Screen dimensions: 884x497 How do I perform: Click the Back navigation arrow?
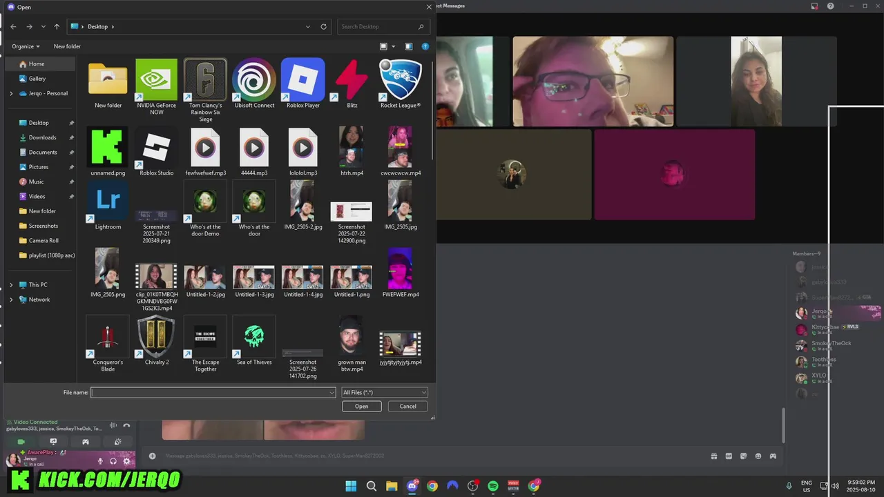click(13, 26)
